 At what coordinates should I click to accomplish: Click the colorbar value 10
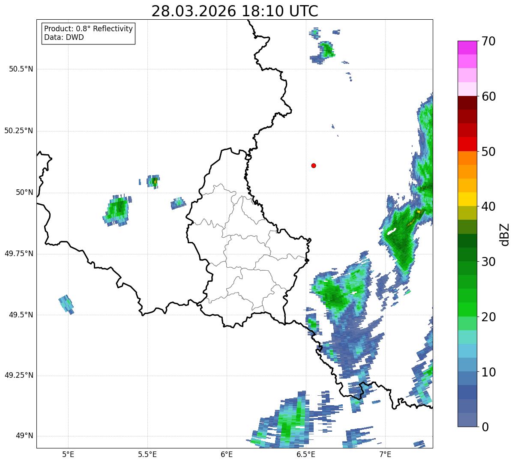pos(488,372)
